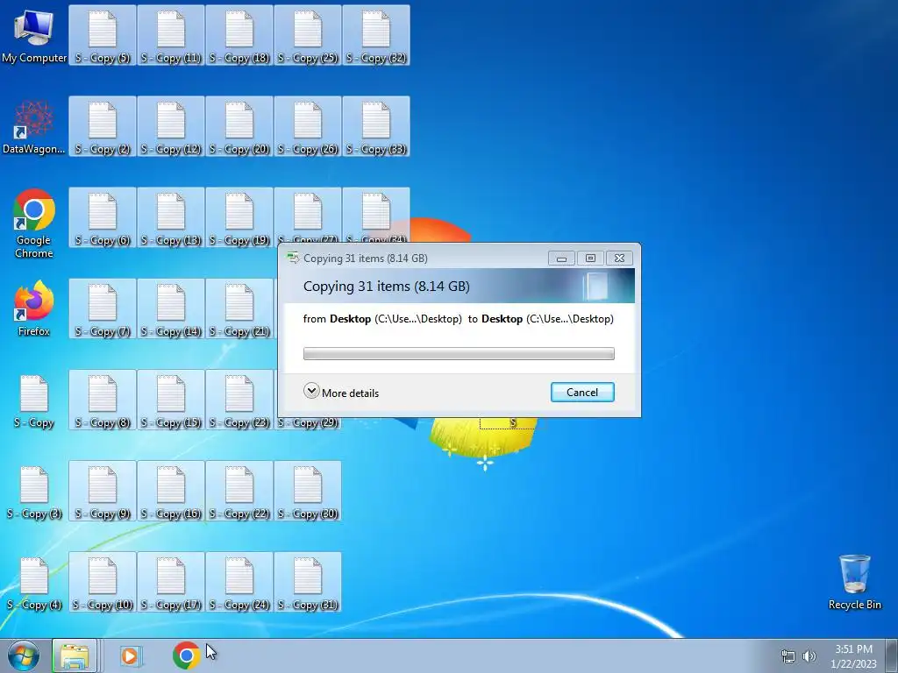
Task: Select the file named S - Copy
Action: pos(34,400)
